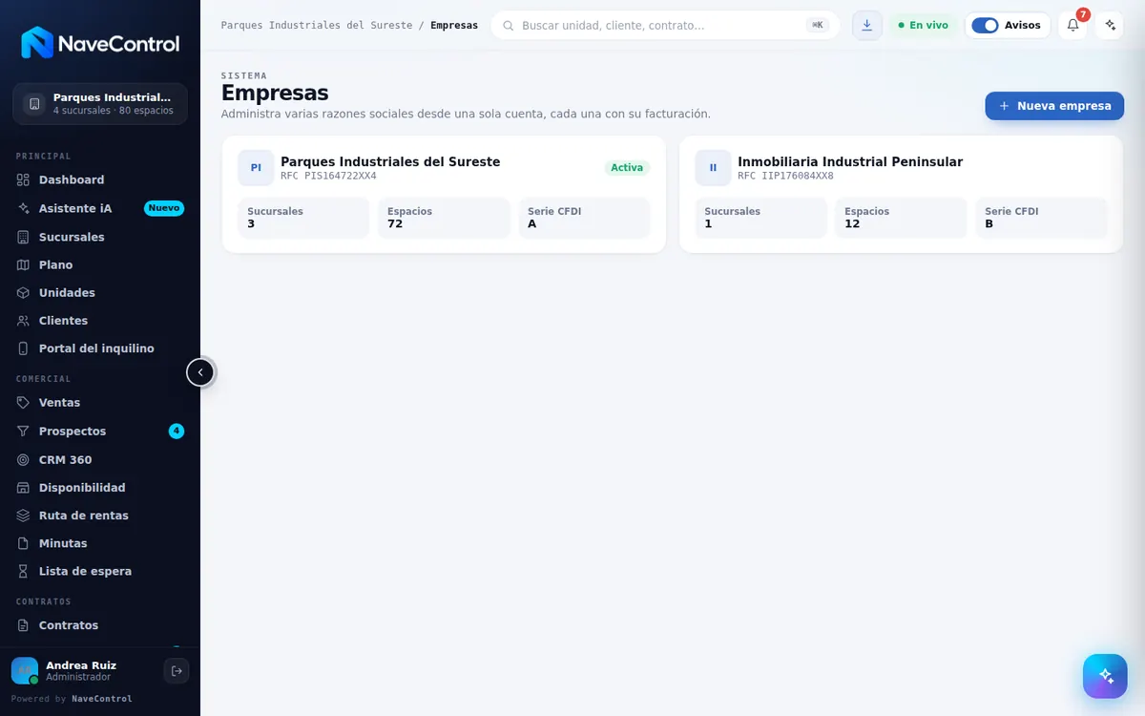This screenshot has width=1145, height=716.
Task: Open the Dashboard sidebar icon
Action: click(x=24, y=179)
